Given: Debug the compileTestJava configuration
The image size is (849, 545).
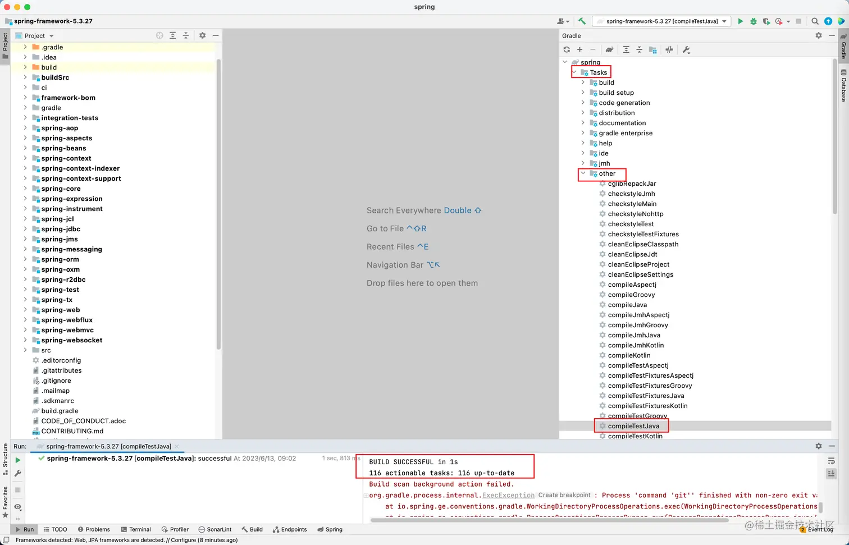Looking at the screenshot, I should (754, 21).
